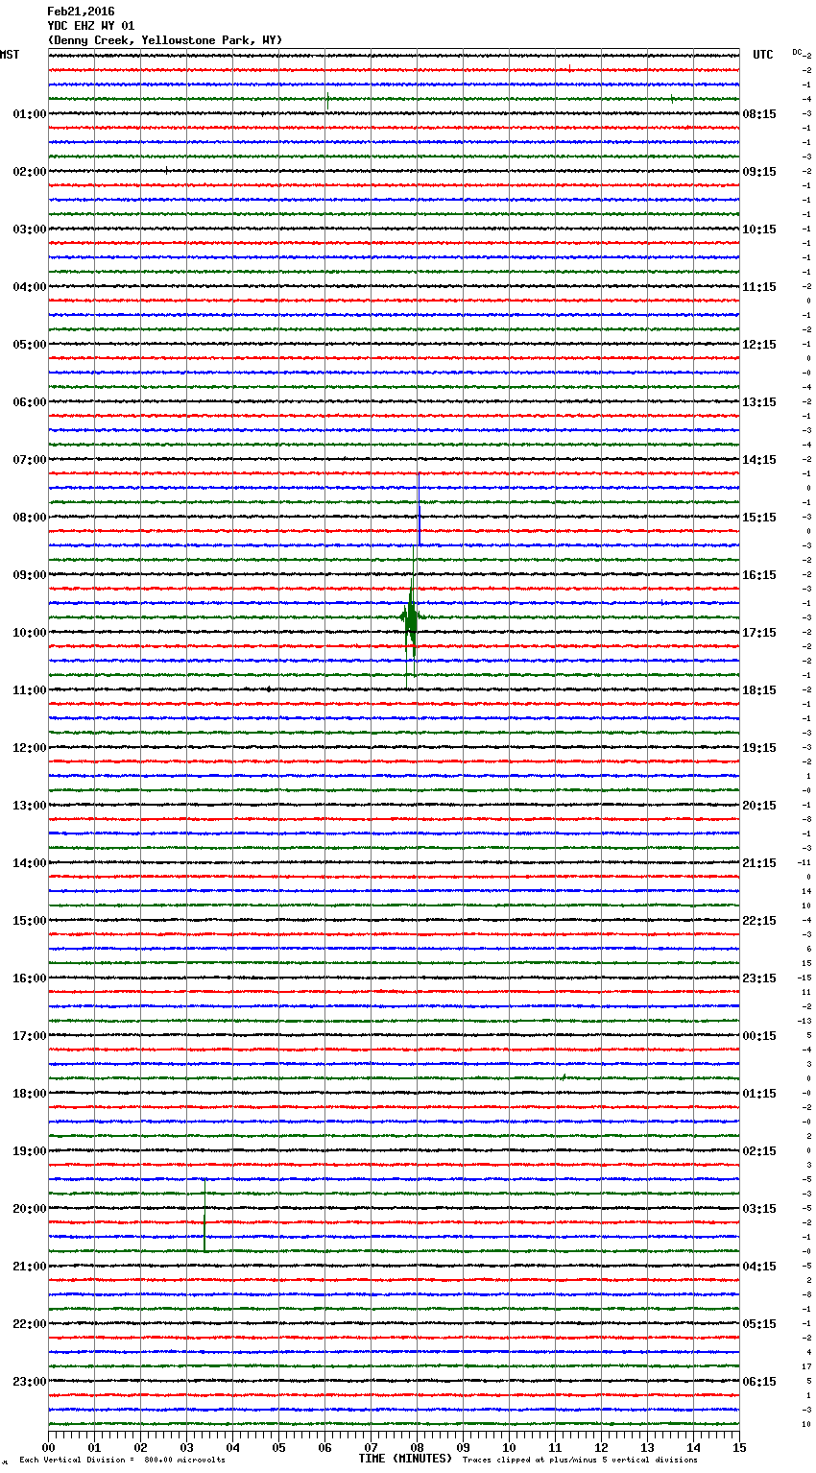This screenshot has height=1473, width=816.
Task: Click the MST timezone label
Action: pyautogui.click(x=10, y=55)
